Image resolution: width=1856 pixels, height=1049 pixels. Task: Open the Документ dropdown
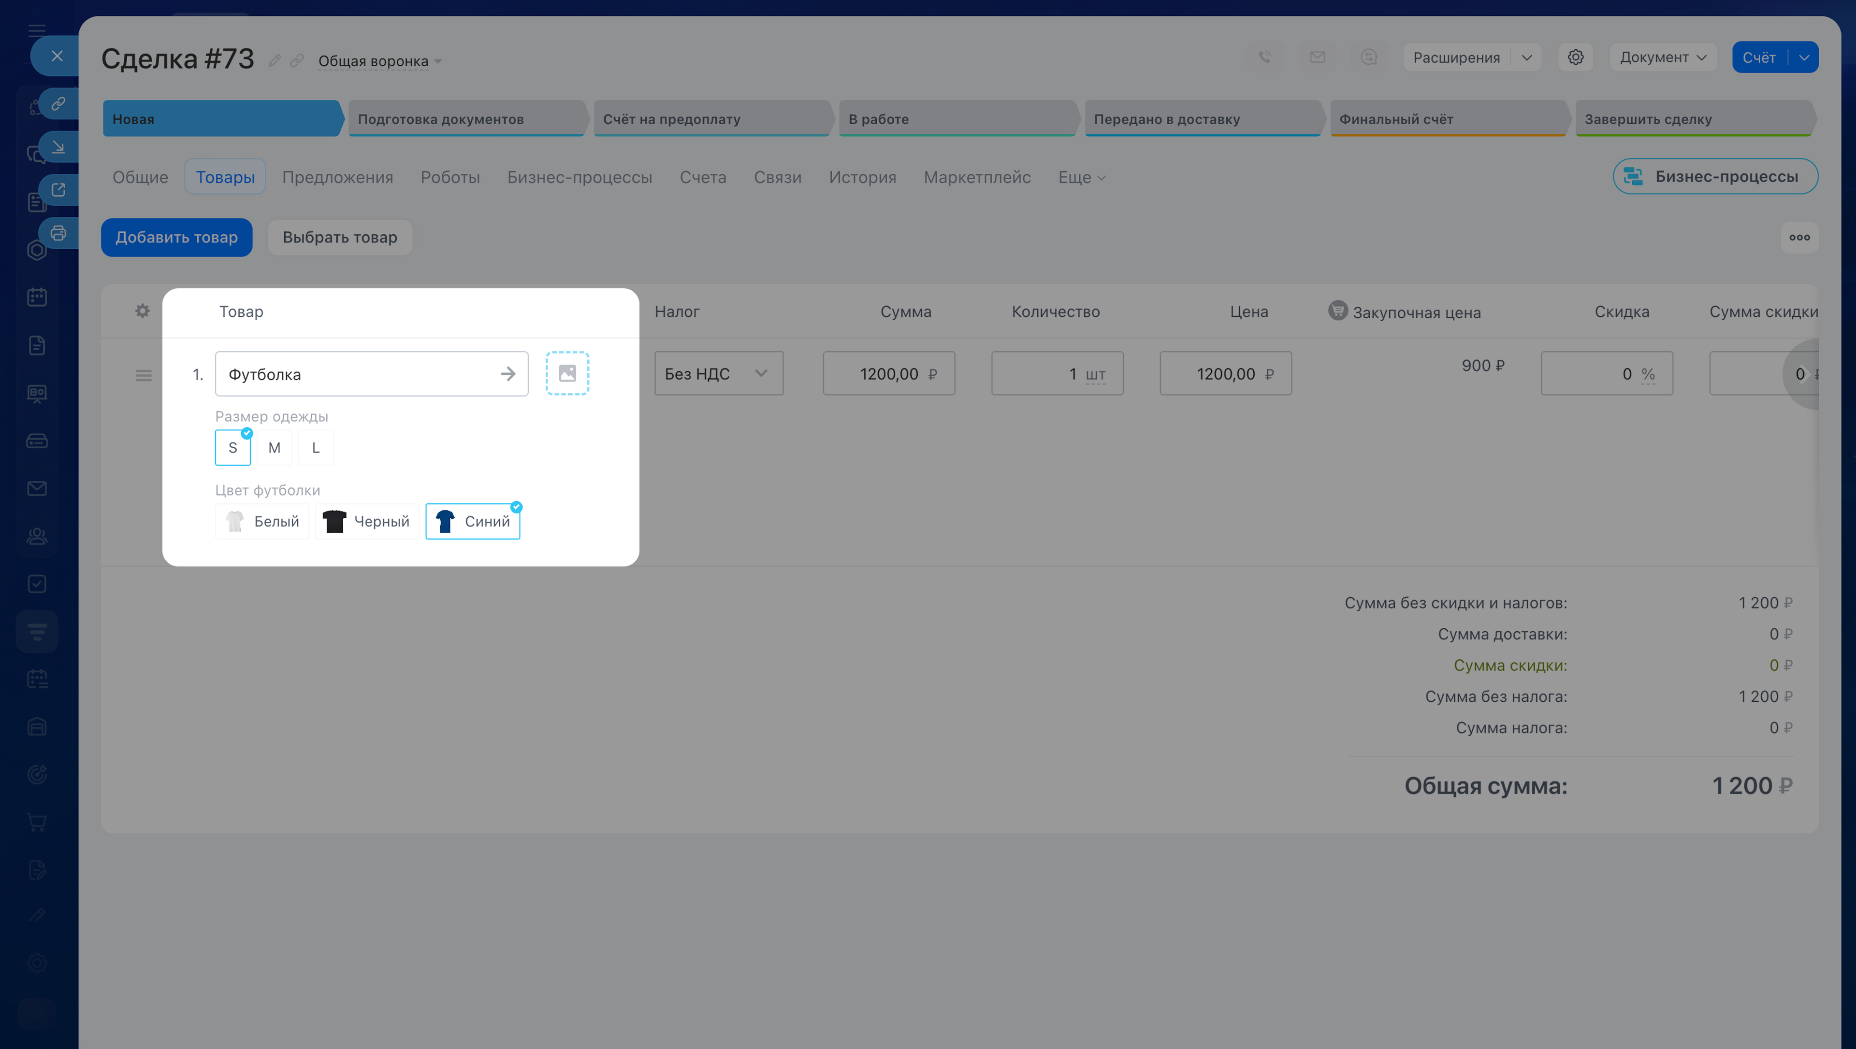1662,57
